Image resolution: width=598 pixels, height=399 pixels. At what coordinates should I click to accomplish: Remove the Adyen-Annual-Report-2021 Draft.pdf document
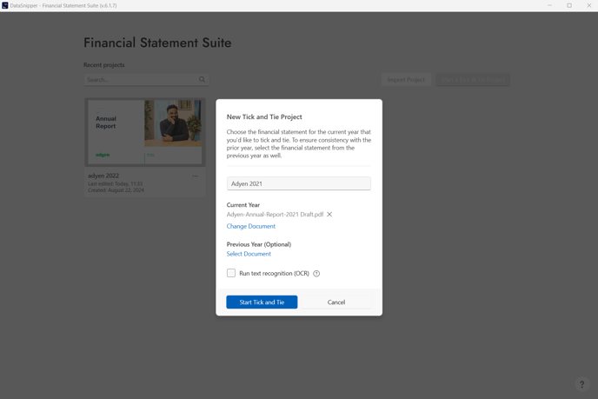(x=329, y=215)
